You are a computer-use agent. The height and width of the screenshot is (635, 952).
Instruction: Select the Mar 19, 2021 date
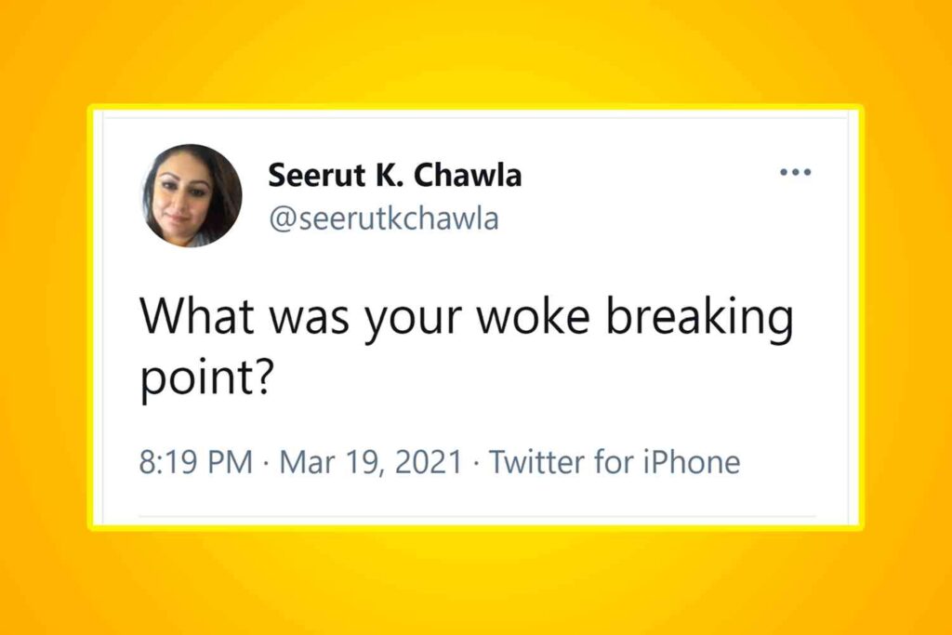[370, 462]
